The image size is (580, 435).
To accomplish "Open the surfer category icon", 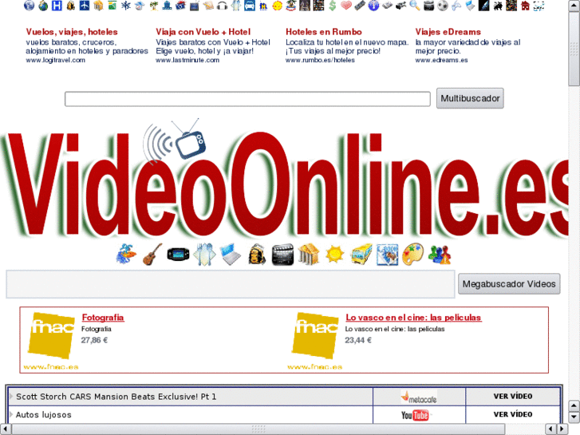I will (x=126, y=255).
